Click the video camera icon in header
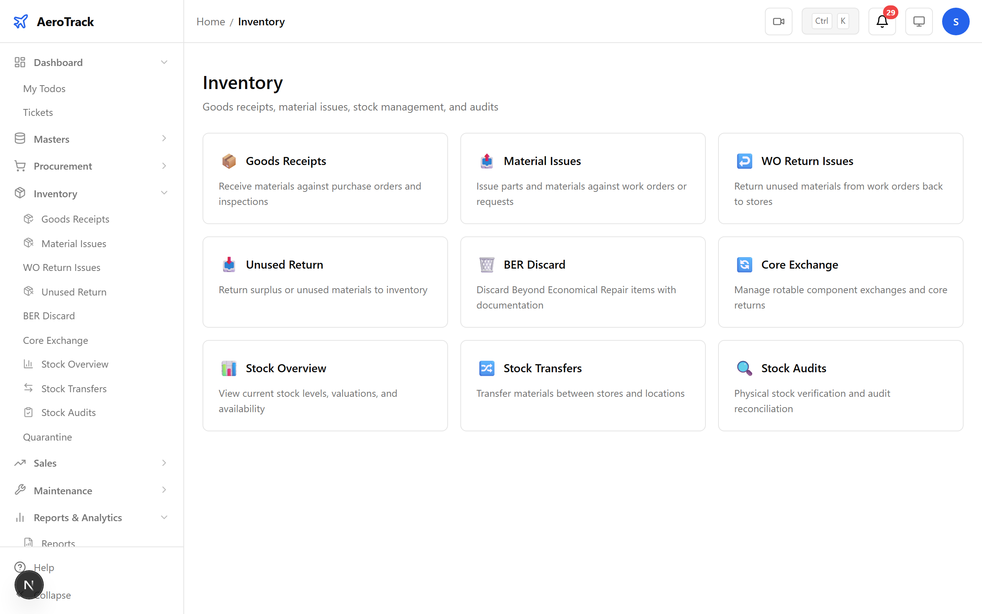The width and height of the screenshot is (982, 614). pyautogui.click(x=778, y=21)
